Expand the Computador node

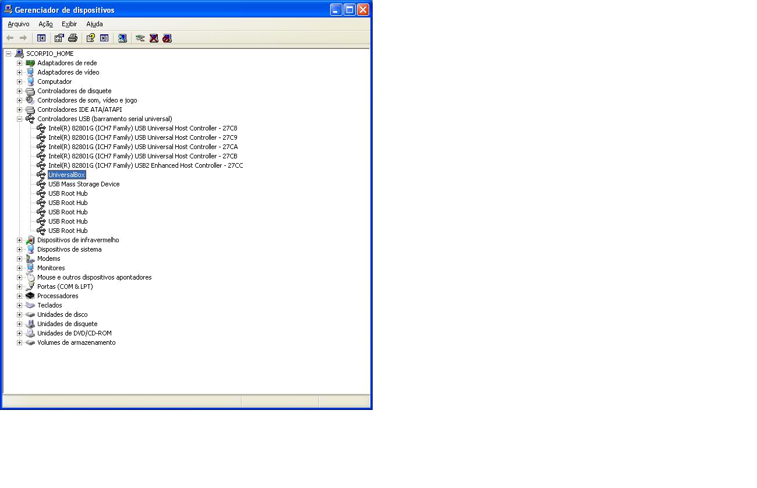[19, 82]
